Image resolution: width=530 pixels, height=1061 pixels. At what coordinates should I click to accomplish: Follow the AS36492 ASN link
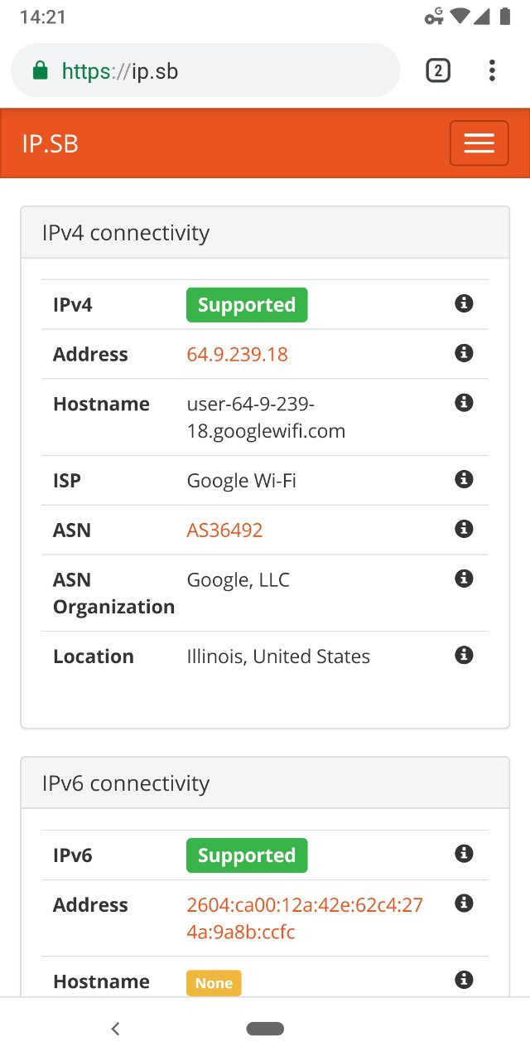pos(224,530)
